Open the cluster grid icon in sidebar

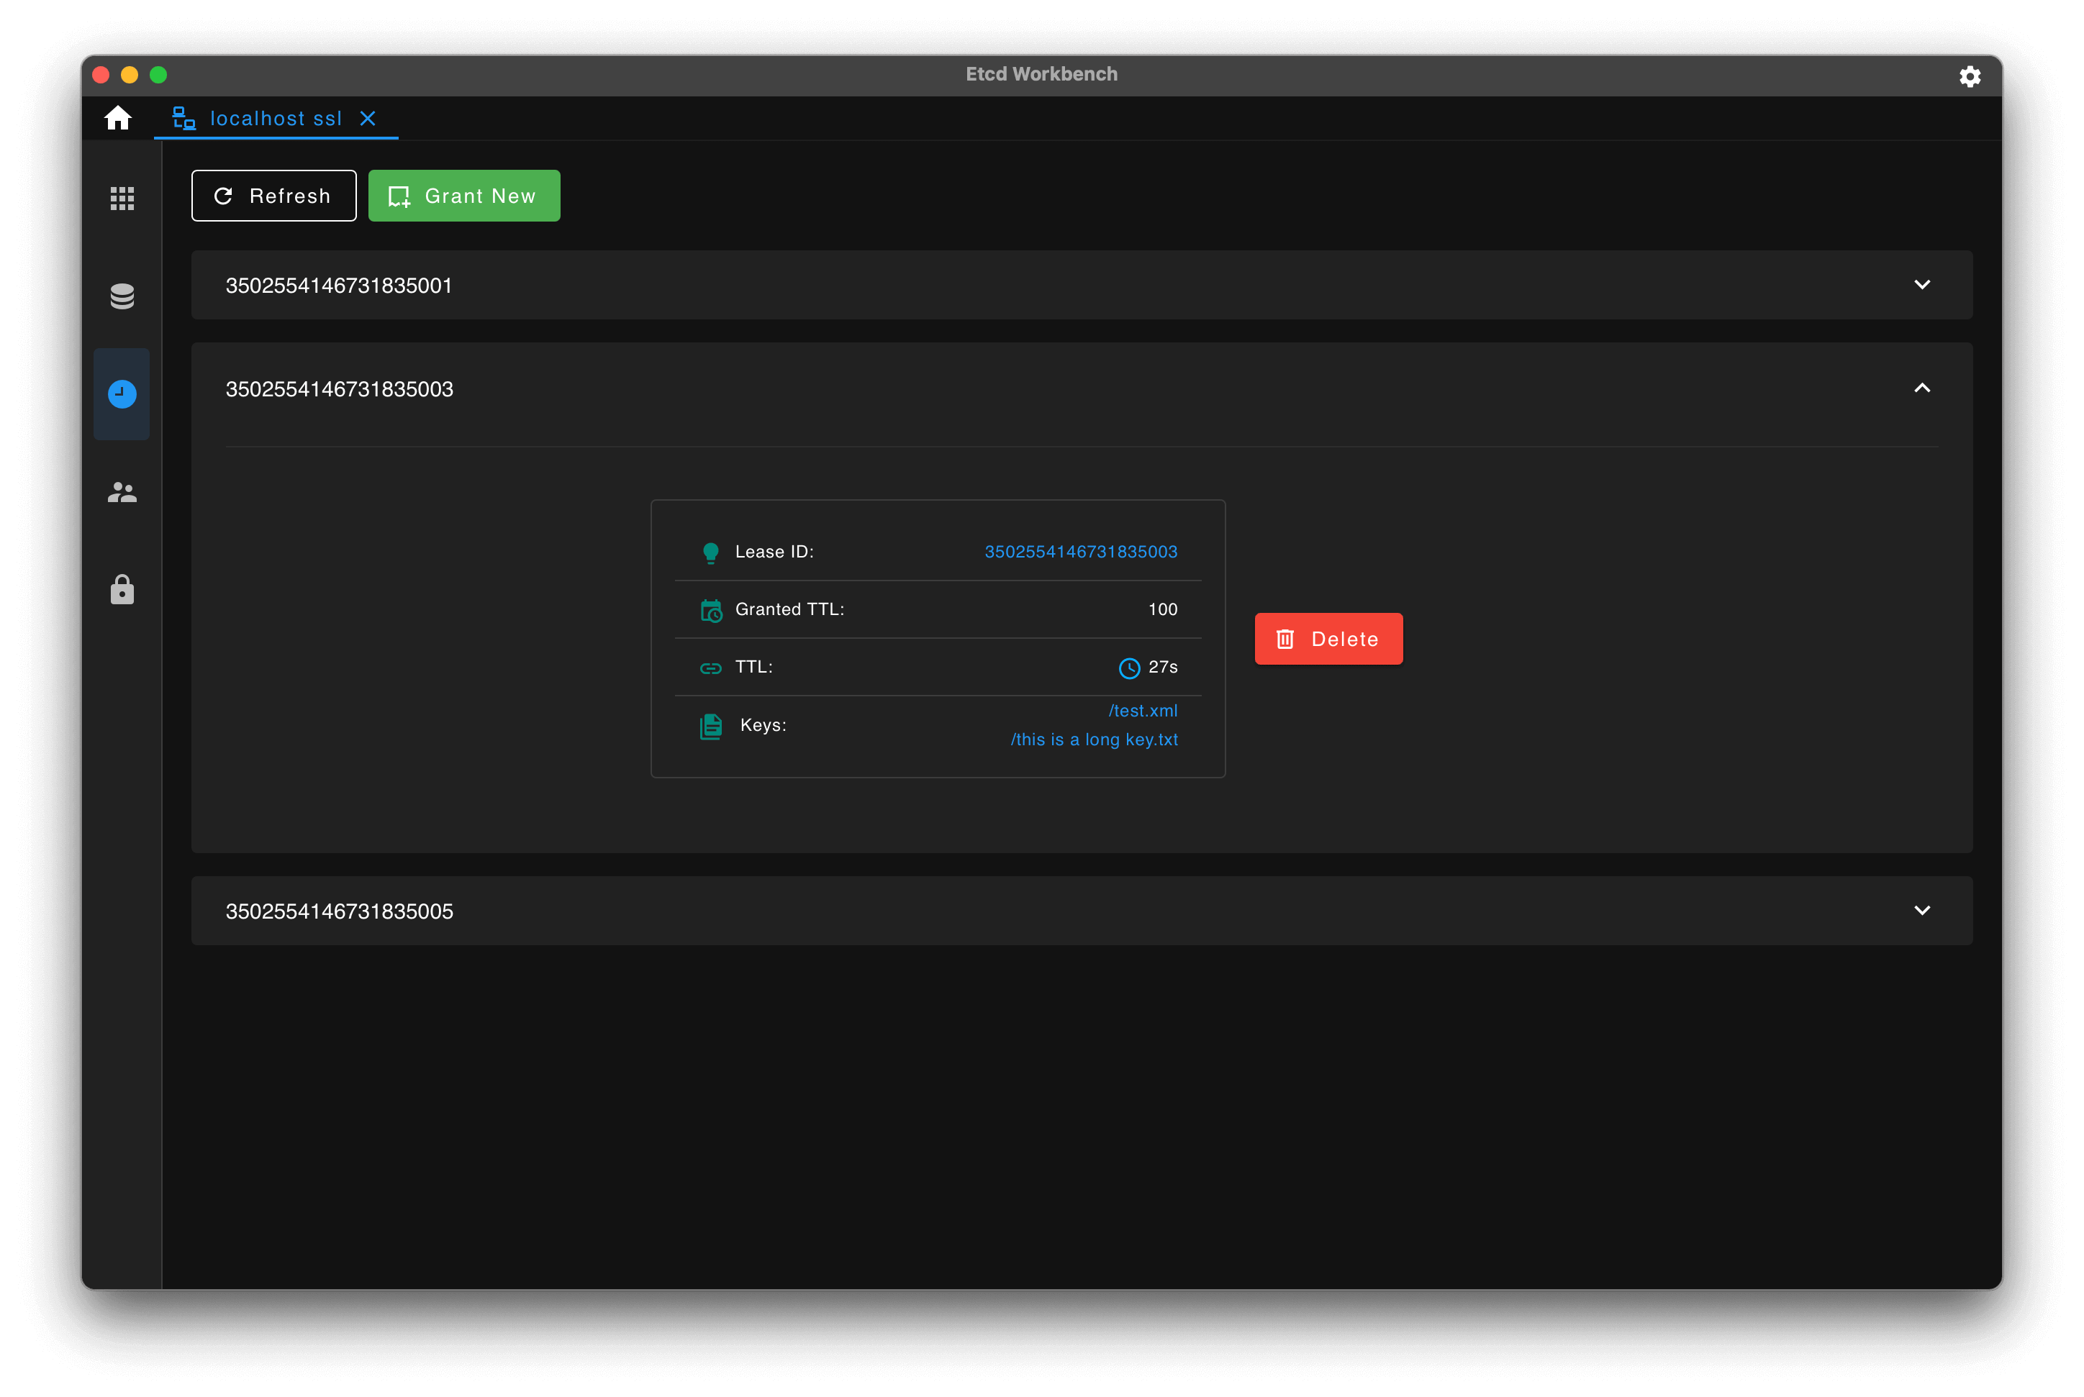tap(122, 198)
